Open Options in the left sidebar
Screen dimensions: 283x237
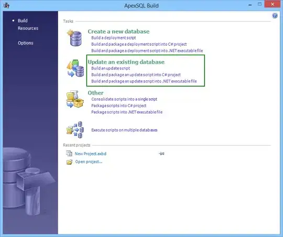(x=26, y=43)
